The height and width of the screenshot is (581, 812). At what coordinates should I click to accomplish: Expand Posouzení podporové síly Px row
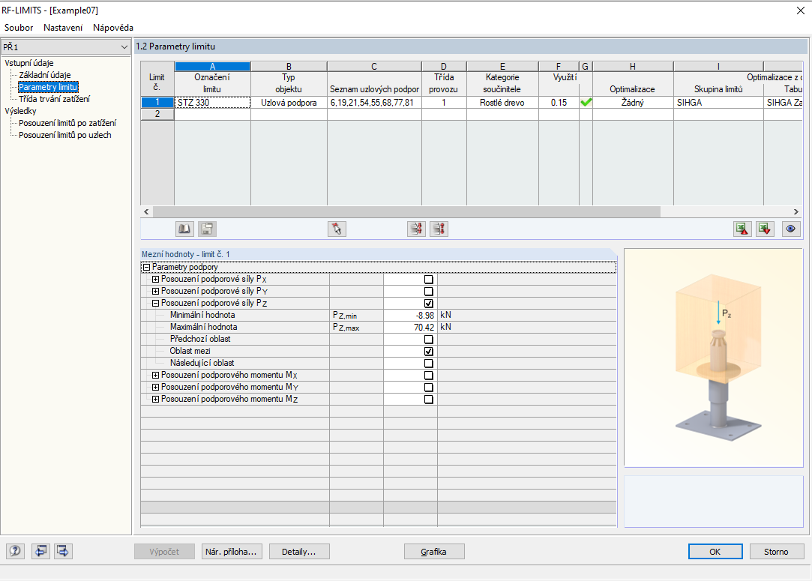tap(155, 279)
